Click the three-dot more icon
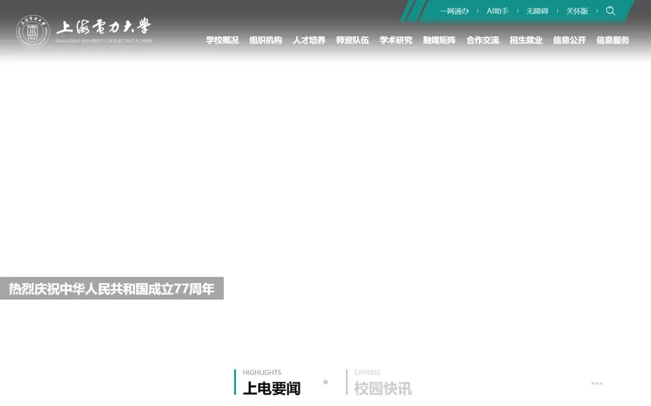Image resolution: width=651 pixels, height=406 pixels. (x=597, y=384)
